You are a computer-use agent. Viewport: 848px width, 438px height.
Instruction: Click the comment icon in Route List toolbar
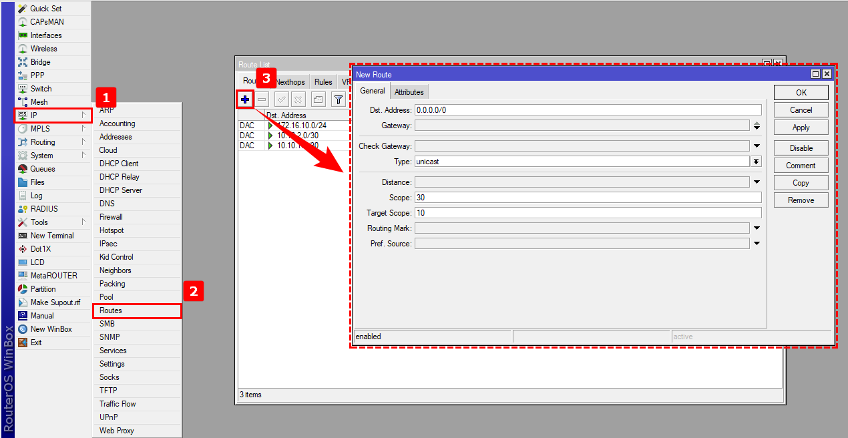click(319, 99)
